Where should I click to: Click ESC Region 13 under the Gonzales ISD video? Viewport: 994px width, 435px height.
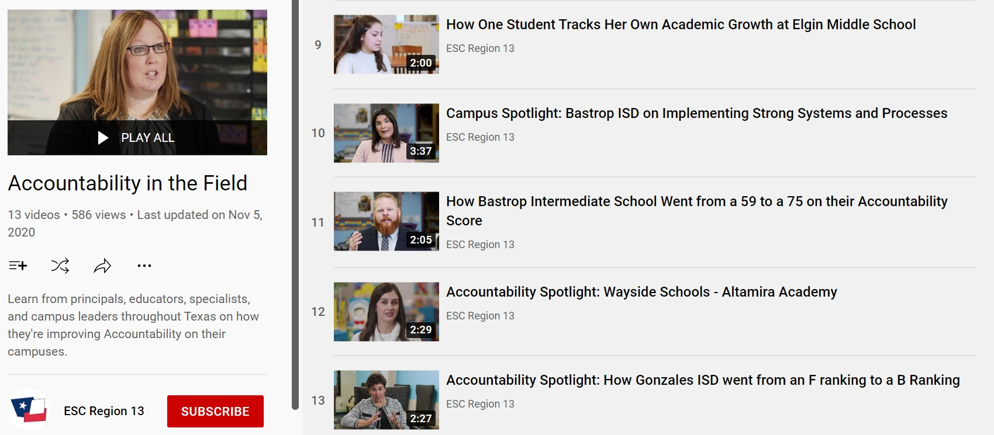[x=480, y=404]
